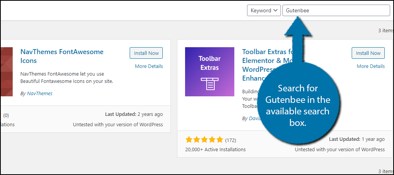Click the 20,000+ Active Installations text
The width and height of the screenshot is (394, 175).
215,149
